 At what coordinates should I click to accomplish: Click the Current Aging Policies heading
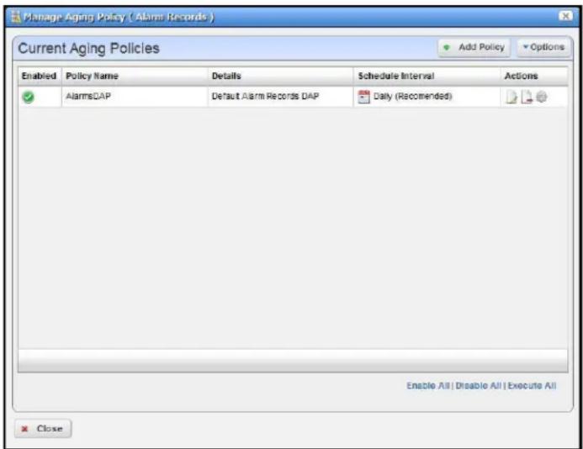[x=88, y=48]
